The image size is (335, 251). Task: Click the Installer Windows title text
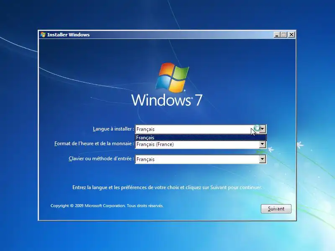point(68,35)
